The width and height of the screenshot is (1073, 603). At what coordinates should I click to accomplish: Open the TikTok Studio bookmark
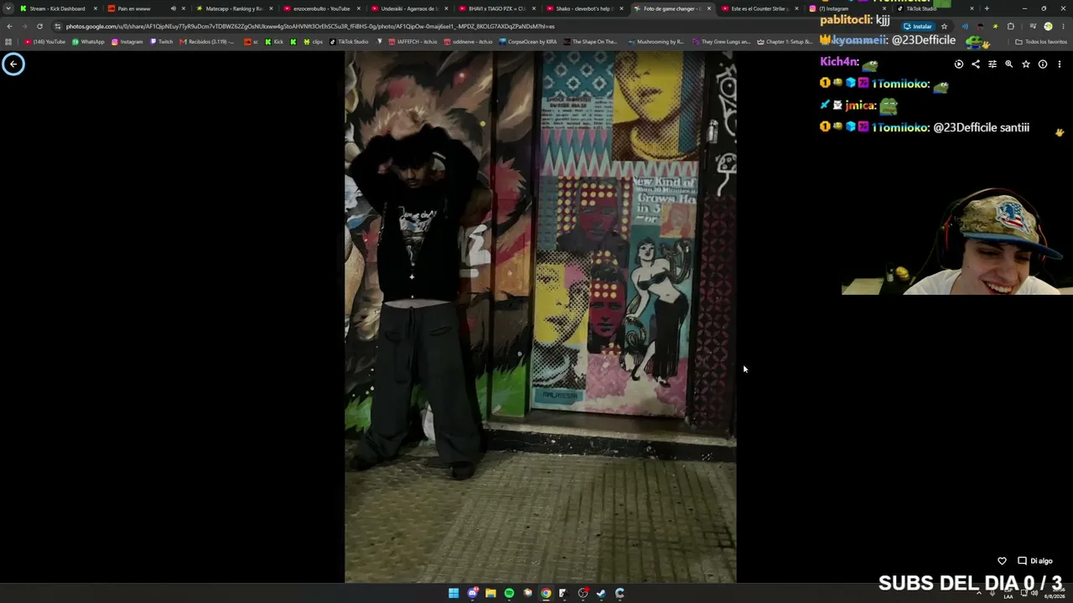click(x=349, y=41)
